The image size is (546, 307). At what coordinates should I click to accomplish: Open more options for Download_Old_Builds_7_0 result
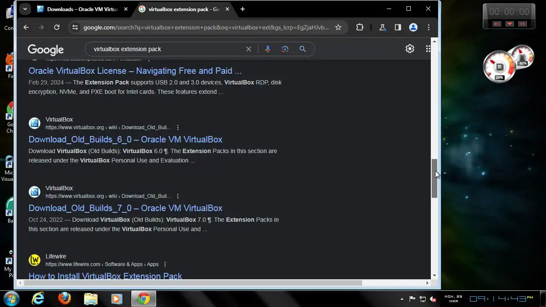pyautogui.click(x=178, y=196)
